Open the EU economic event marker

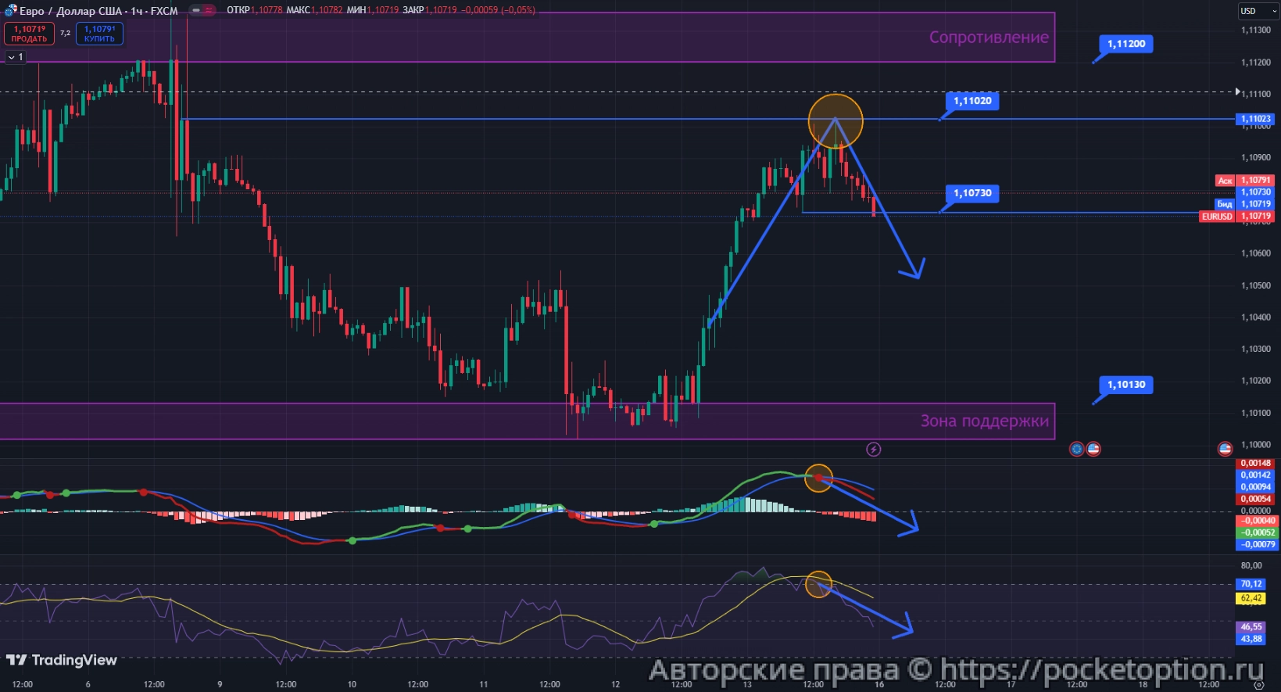coord(1077,449)
